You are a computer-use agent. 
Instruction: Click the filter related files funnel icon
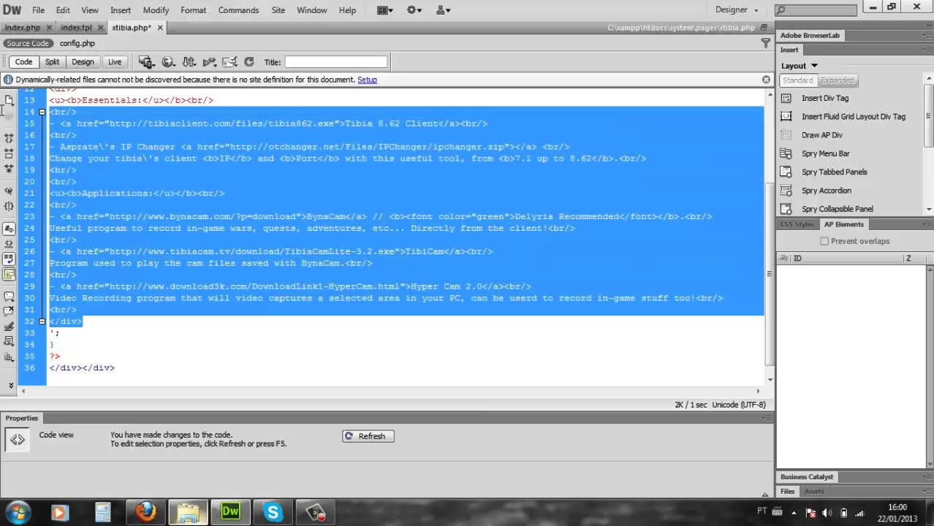pyautogui.click(x=766, y=44)
